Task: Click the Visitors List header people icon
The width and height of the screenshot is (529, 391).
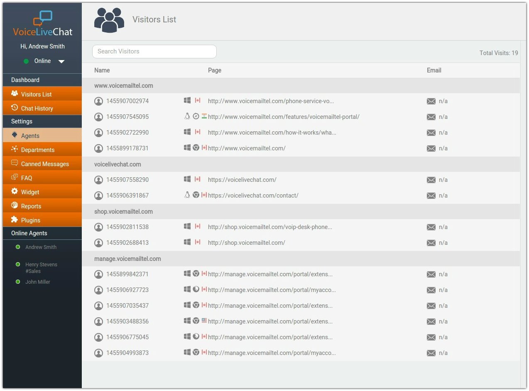Action: (109, 20)
